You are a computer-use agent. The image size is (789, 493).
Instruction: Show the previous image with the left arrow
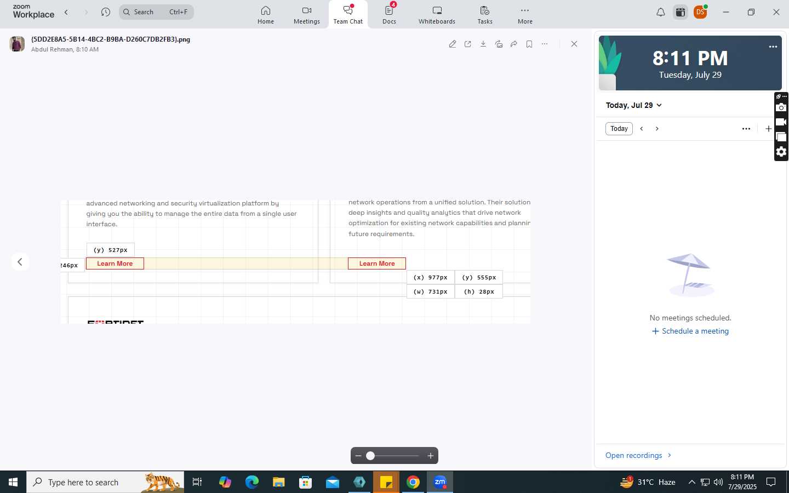click(x=20, y=262)
